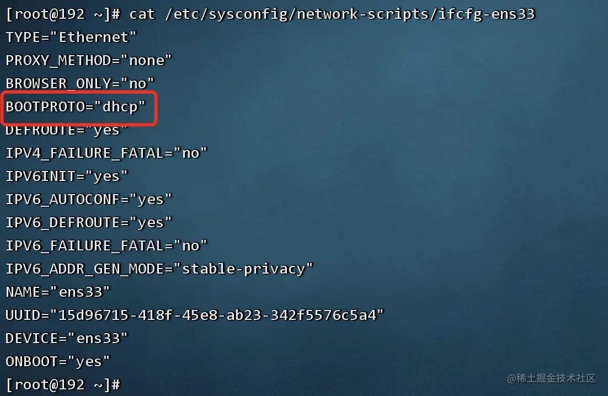
Task: Click the highlighted BOOTPROTO="dhcp" line
Action: pyautogui.click(x=76, y=106)
